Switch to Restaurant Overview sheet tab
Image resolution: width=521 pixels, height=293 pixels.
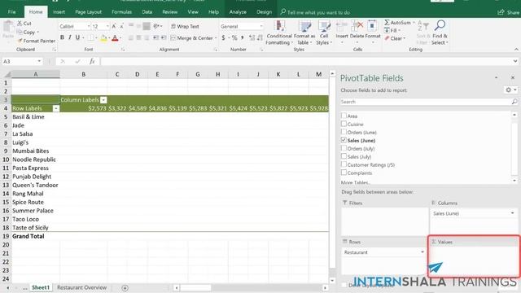coord(81,287)
